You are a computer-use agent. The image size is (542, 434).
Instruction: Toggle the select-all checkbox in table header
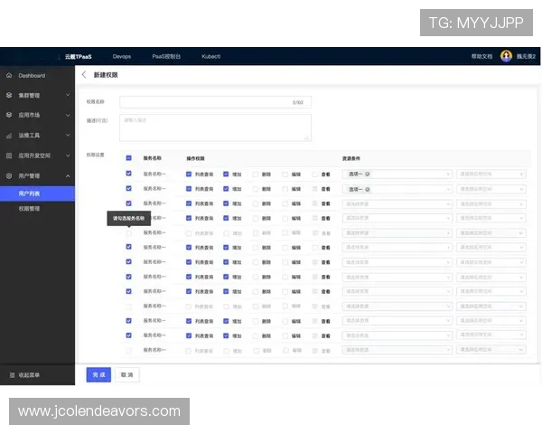pos(129,157)
